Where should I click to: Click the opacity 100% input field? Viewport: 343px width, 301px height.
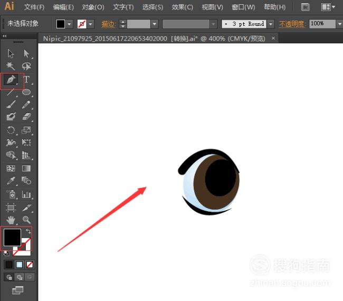322,24
